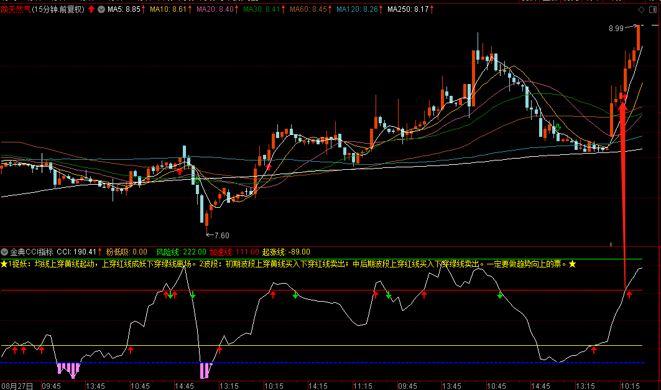The height and width of the screenshot is (390, 661).
Task: Select the MA250: 8.17 label
Action: (x=408, y=9)
